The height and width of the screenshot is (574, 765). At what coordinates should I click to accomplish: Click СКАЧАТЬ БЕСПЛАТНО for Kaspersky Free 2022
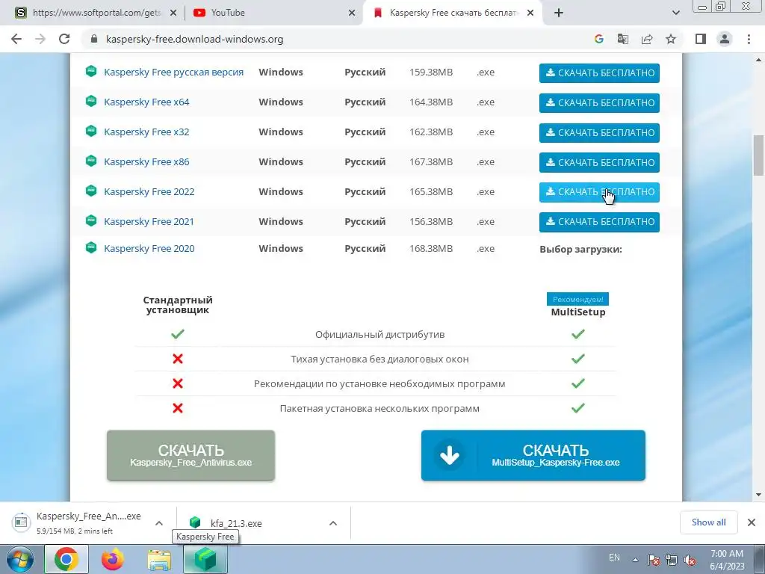(599, 192)
